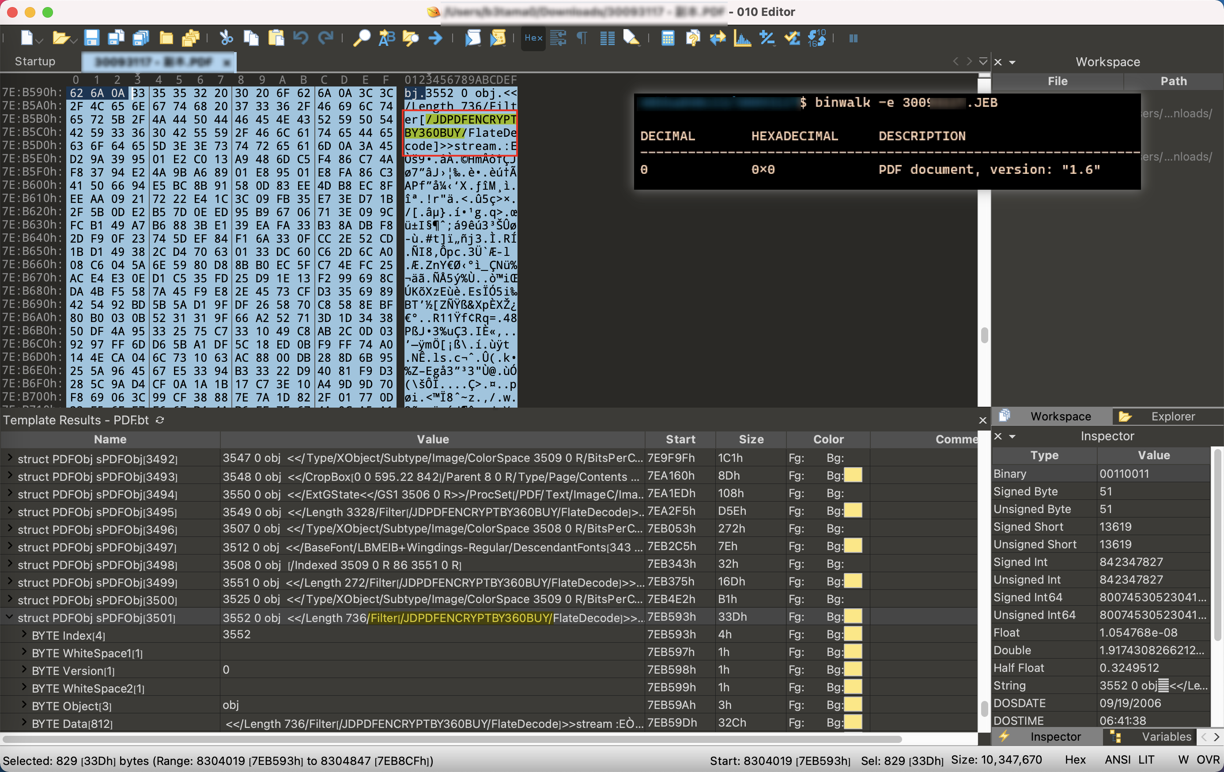Expand struct PDFObj sPDFObj[3495]
The image size is (1224, 772).
(x=9, y=511)
